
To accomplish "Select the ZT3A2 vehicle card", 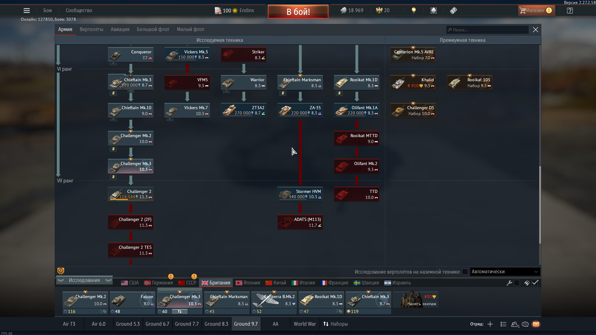I will coord(244,110).
